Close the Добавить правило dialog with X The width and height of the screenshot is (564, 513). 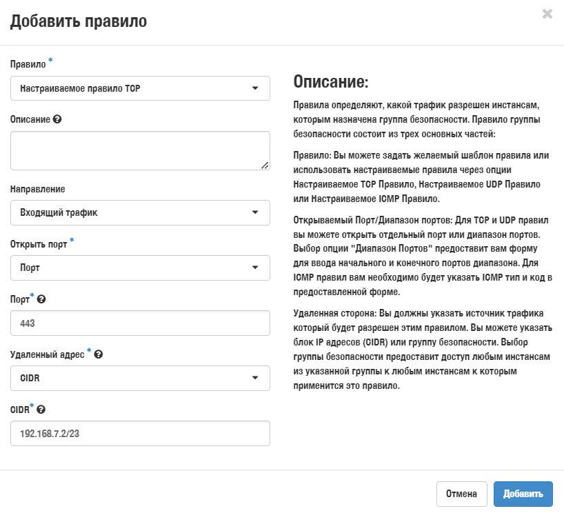tap(547, 14)
